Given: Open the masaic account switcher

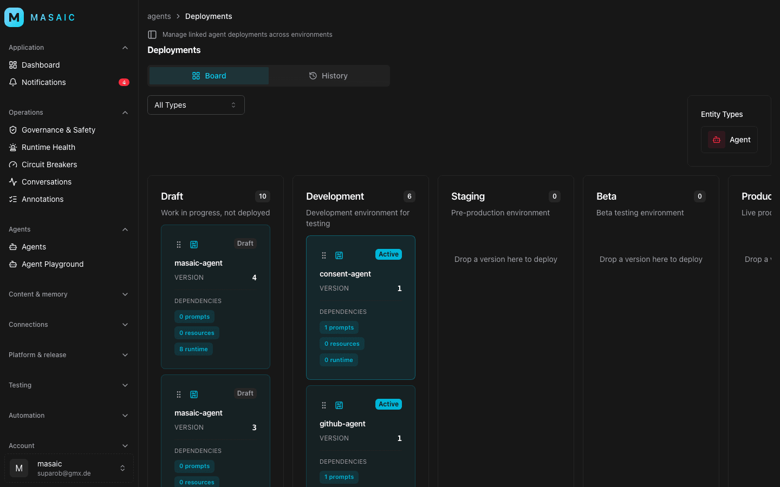Looking at the screenshot, I should pyautogui.click(x=69, y=468).
